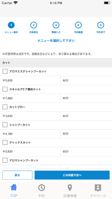Check アロマエステシャンプーカット checkbox
Viewport: 112px width, 199px height.
click(x=5, y=71)
